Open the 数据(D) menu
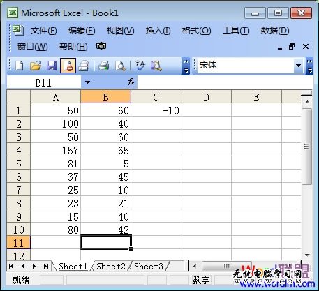Image resolution: width=319 pixels, height=291 pixels. pos(275,31)
